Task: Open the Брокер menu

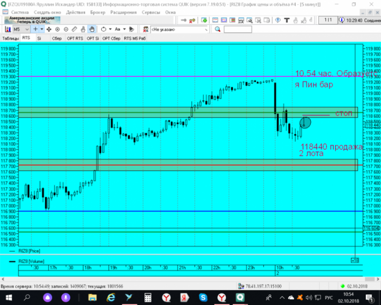Action: 98,12
